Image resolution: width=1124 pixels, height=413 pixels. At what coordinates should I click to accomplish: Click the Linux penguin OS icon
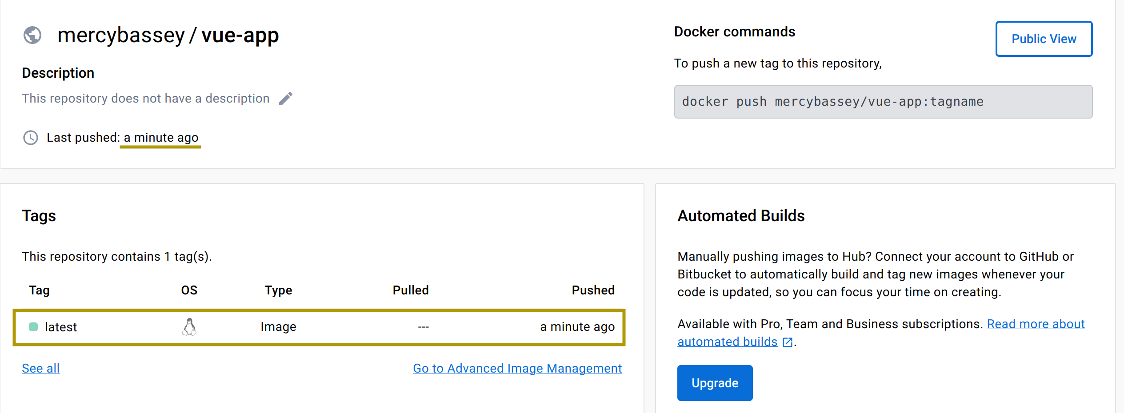click(189, 327)
